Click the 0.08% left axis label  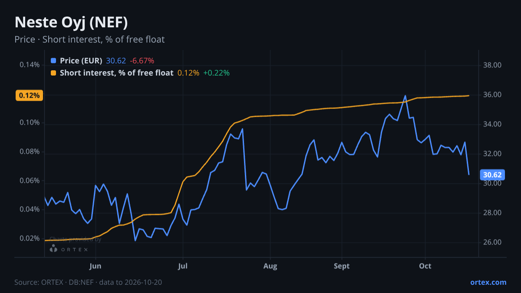(30, 152)
